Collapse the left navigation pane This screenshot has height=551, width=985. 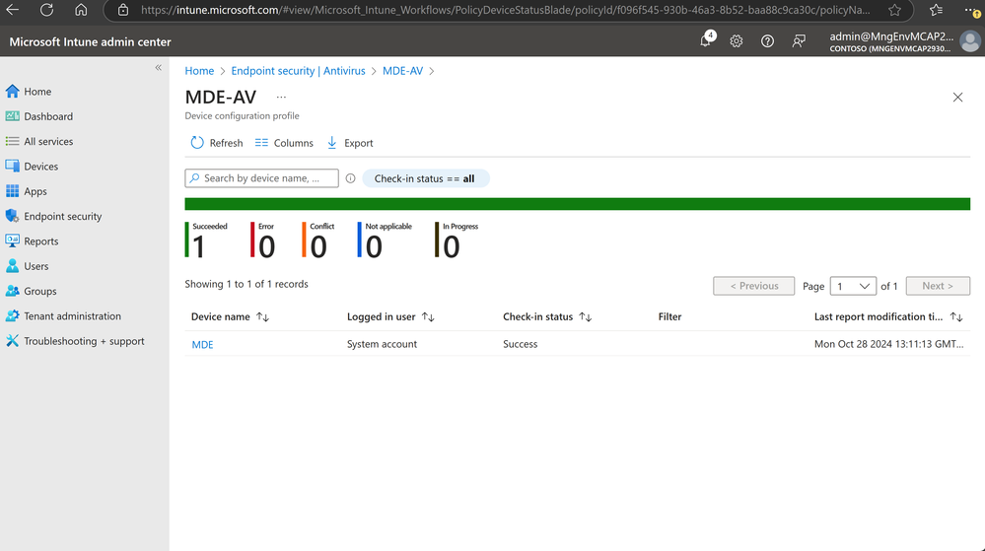coord(159,67)
